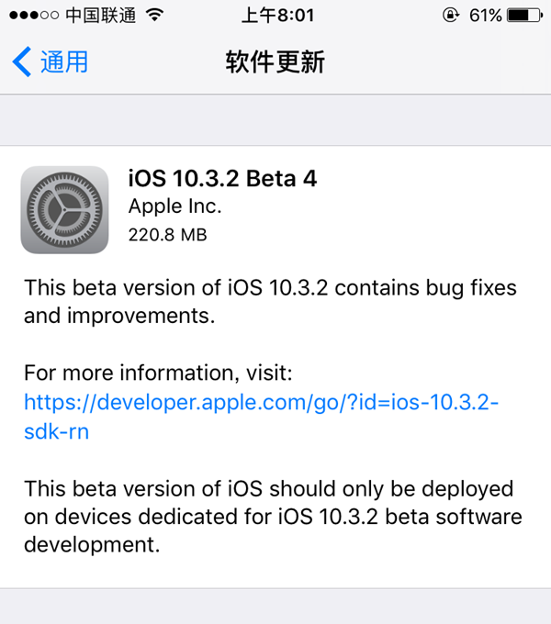Tap the "Apple Inc." publisher label
The width and height of the screenshot is (551, 624).
click(174, 206)
